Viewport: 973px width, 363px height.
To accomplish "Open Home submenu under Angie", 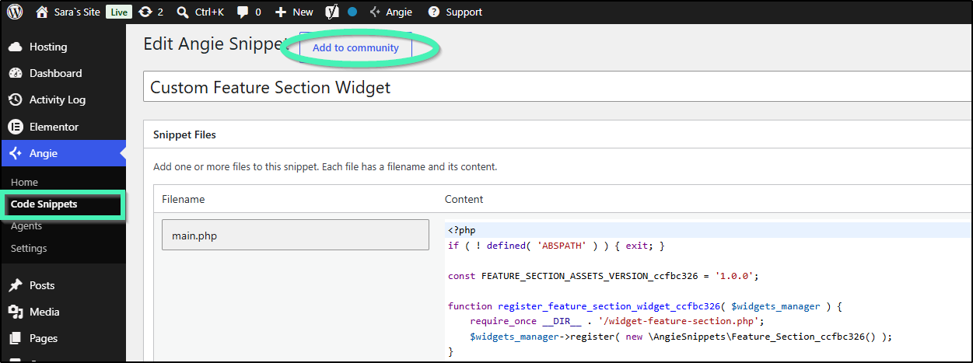I will (x=24, y=182).
